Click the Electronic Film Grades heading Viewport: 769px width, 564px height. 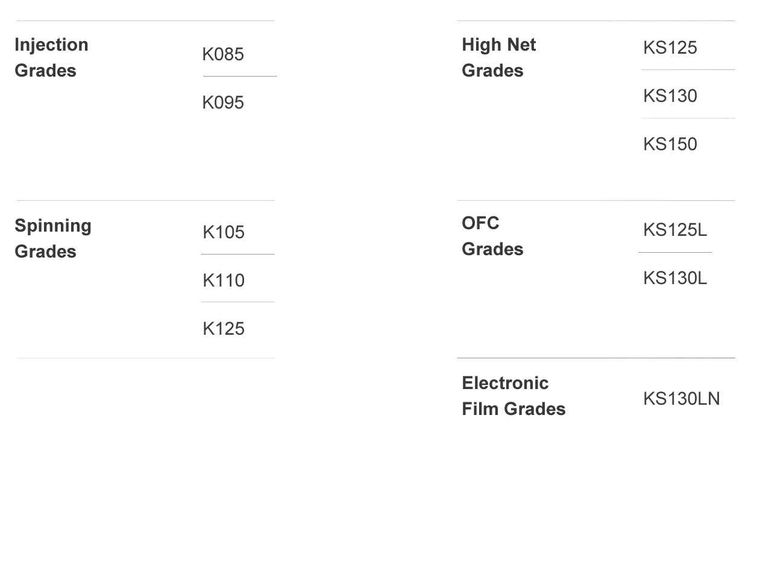click(x=513, y=396)
